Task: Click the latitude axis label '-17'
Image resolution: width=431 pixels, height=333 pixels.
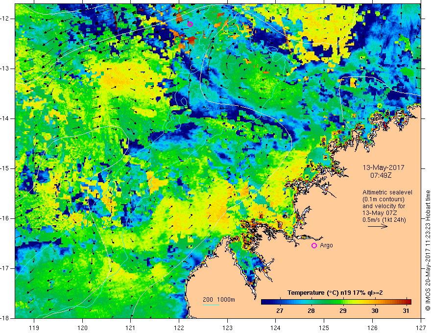Action: tap(5, 268)
